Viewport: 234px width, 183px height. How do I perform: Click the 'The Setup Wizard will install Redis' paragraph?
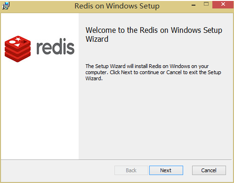pos(153,72)
